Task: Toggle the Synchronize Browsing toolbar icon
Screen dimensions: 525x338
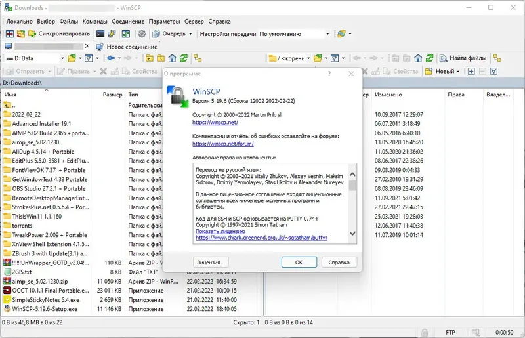Action: (21, 34)
